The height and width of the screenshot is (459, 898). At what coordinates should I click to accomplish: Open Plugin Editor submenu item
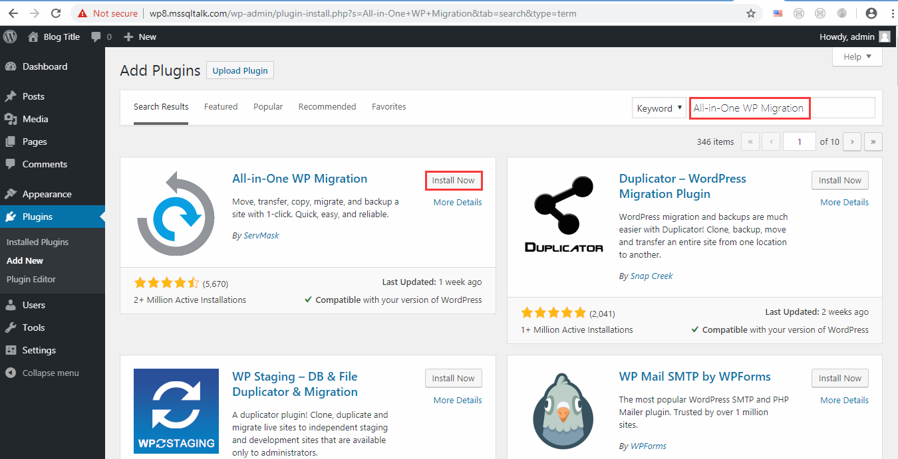[x=31, y=279]
